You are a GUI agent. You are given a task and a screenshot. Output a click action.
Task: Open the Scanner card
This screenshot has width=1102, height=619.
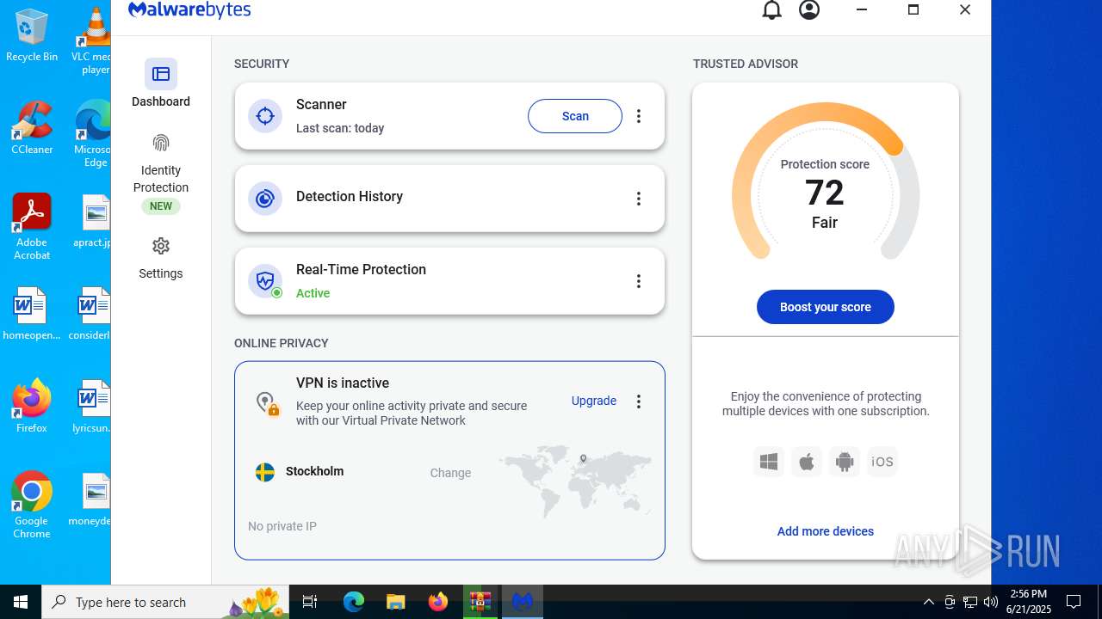(x=449, y=116)
